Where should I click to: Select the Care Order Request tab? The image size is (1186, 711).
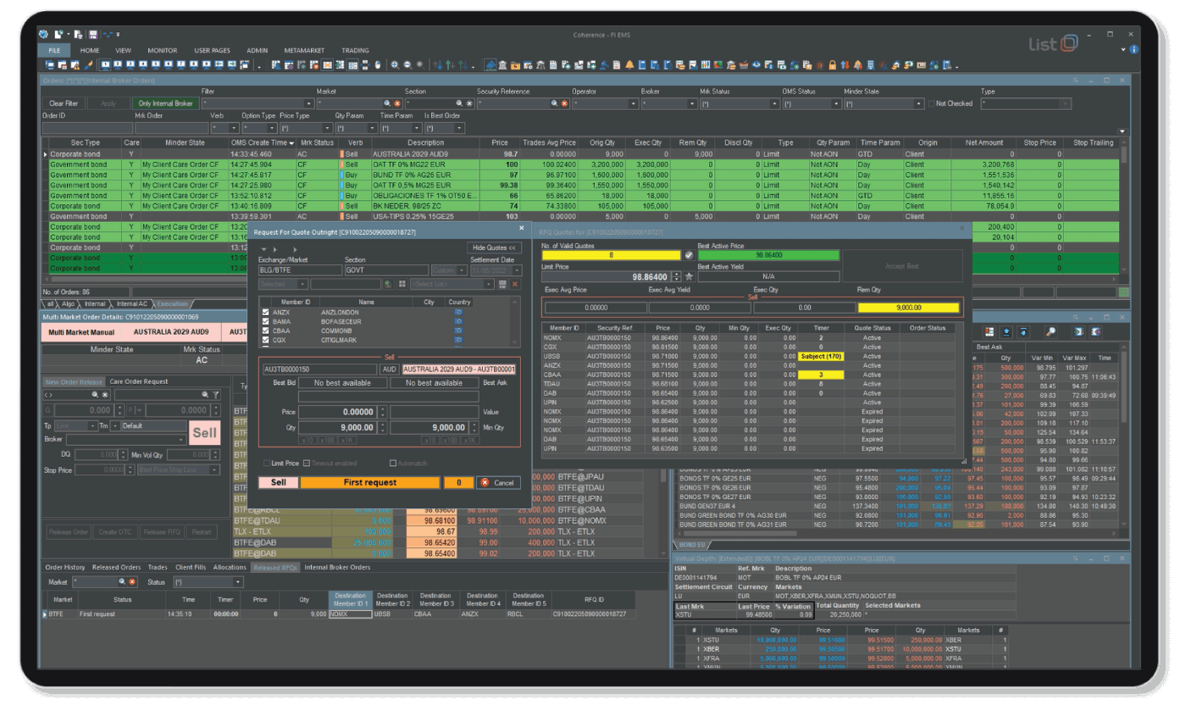[x=139, y=381]
